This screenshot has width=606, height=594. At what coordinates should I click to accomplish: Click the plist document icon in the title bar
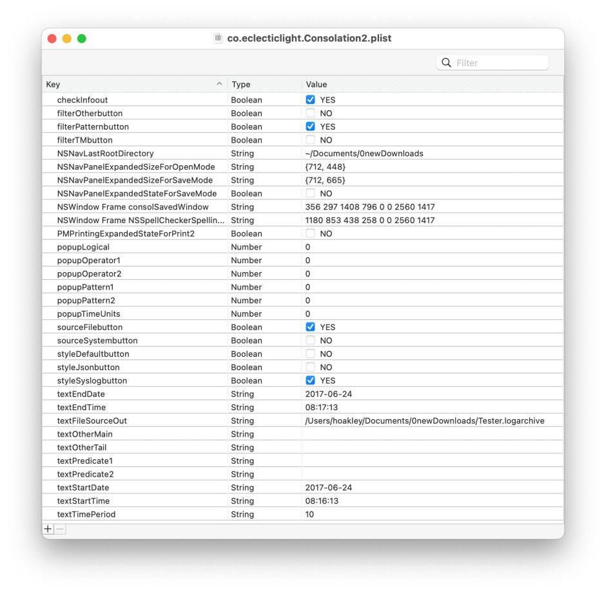tap(218, 38)
